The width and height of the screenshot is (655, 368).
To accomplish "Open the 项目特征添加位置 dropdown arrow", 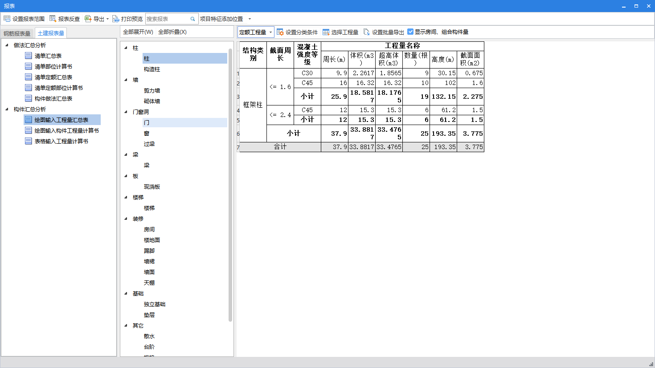I will coord(250,19).
